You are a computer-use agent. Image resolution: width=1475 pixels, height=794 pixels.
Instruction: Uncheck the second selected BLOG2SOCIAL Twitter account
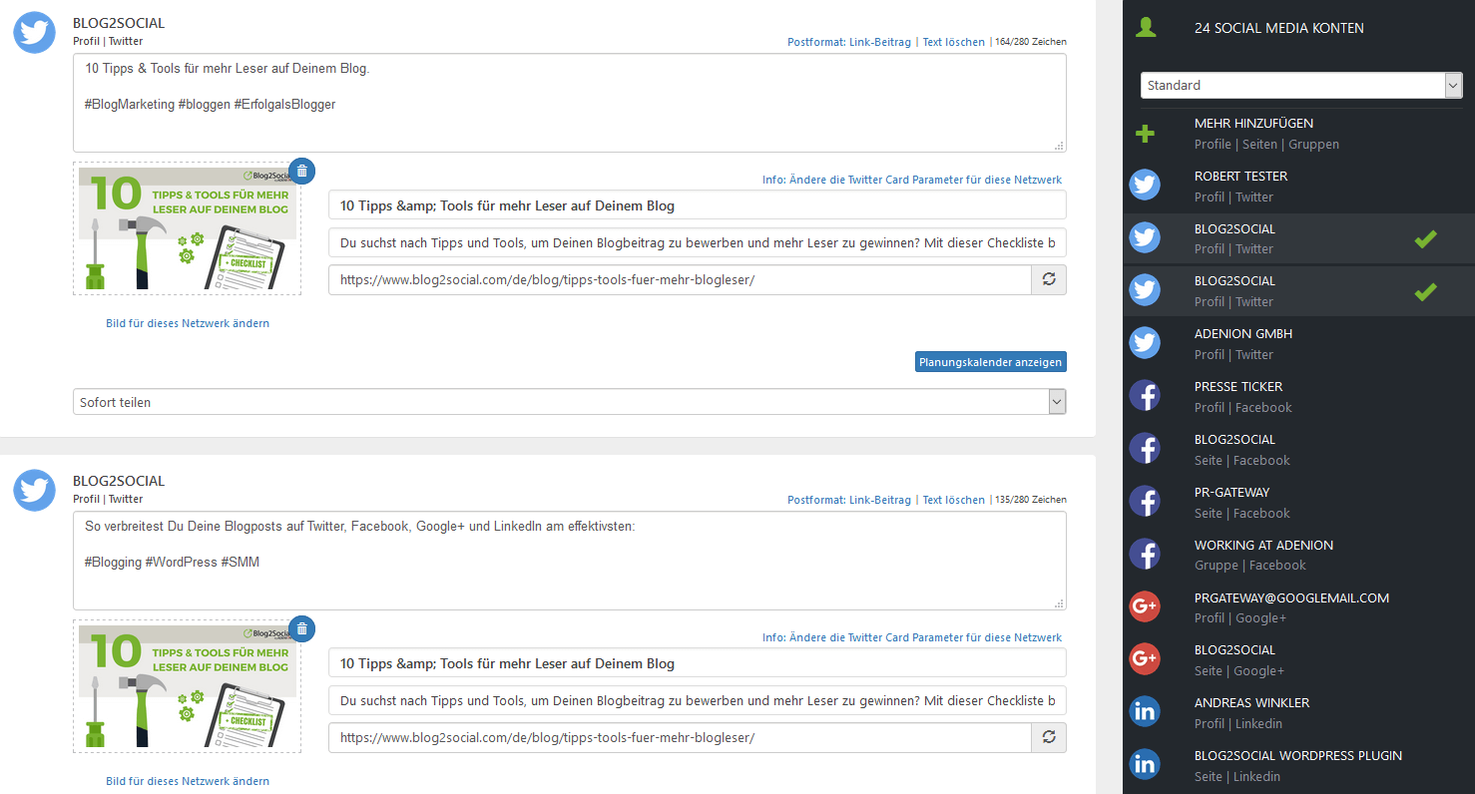click(x=1425, y=291)
